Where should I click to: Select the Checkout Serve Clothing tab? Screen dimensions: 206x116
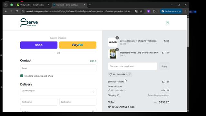[67, 5]
